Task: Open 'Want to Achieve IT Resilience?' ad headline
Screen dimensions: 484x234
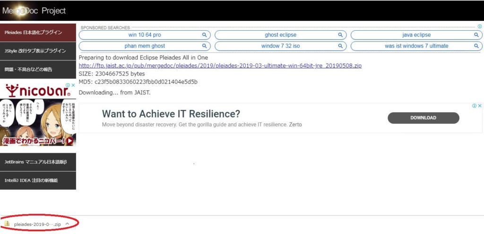Action: pyautogui.click(x=171, y=114)
